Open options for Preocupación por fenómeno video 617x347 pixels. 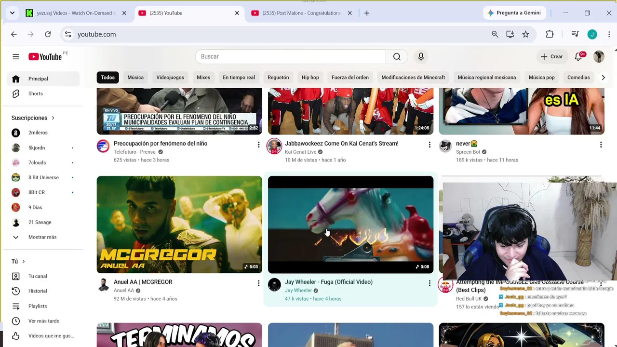point(258,145)
